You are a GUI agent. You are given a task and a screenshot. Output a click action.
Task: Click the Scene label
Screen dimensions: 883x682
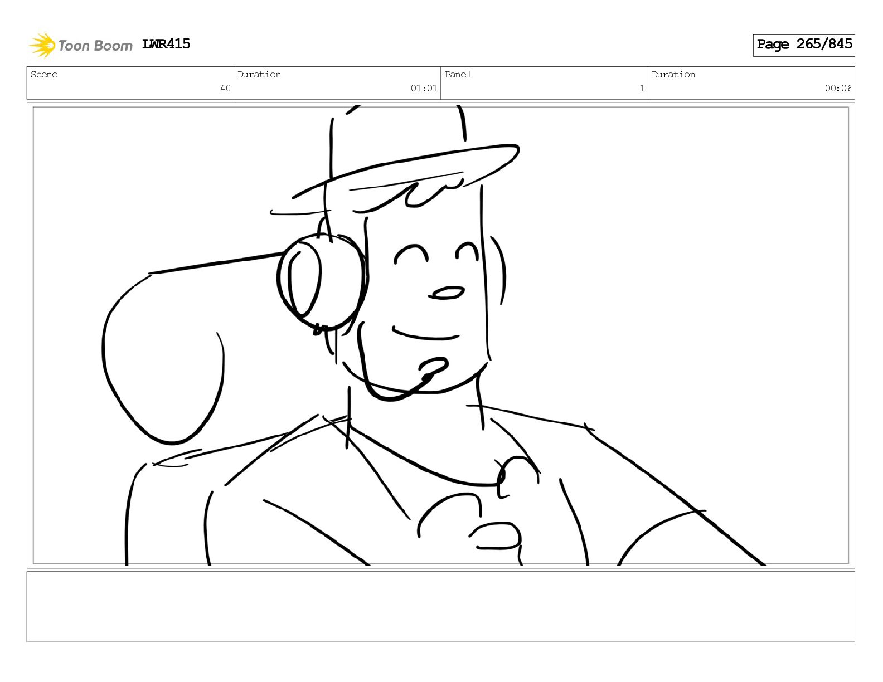click(44, 75)
